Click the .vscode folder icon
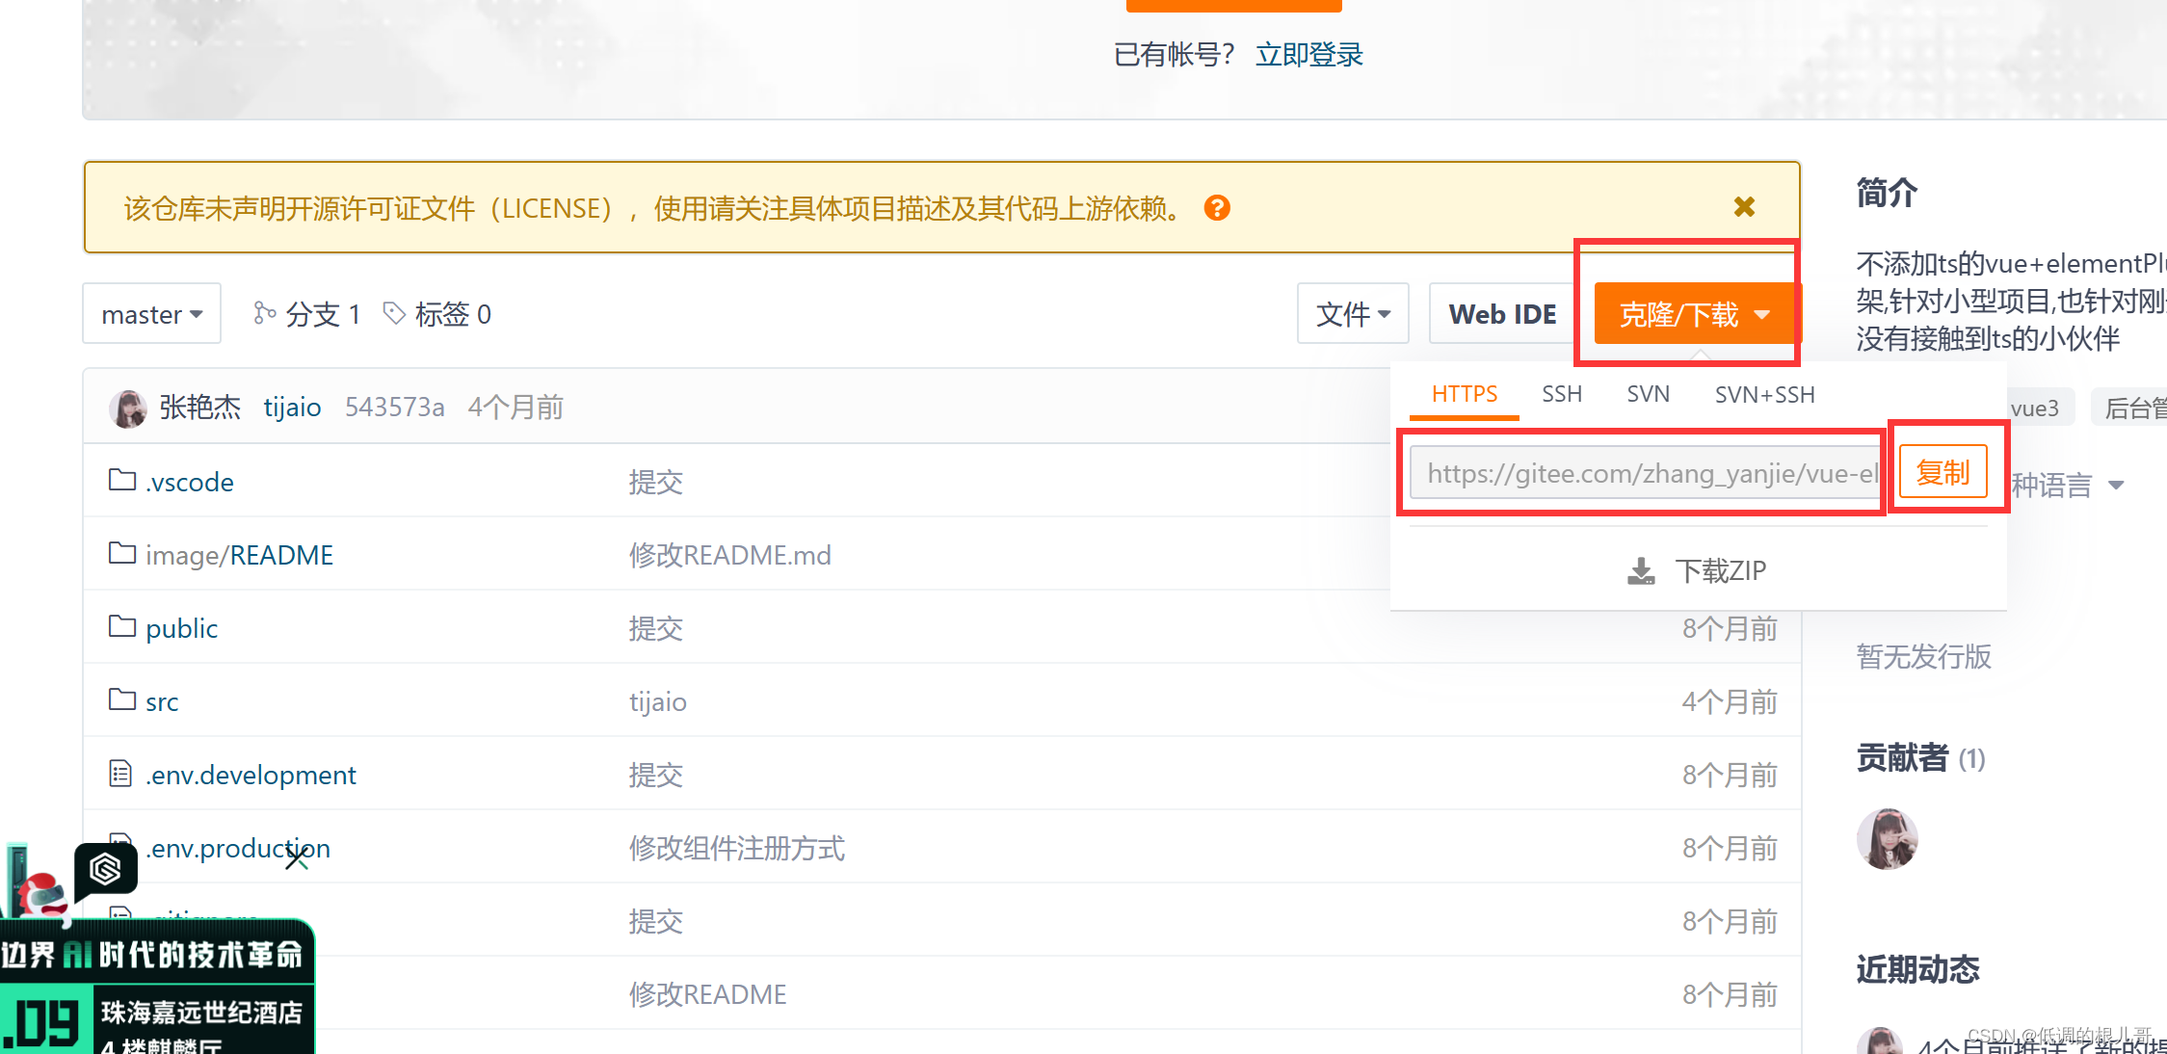Screen dimensions: 2167x1054 [122, 479]
